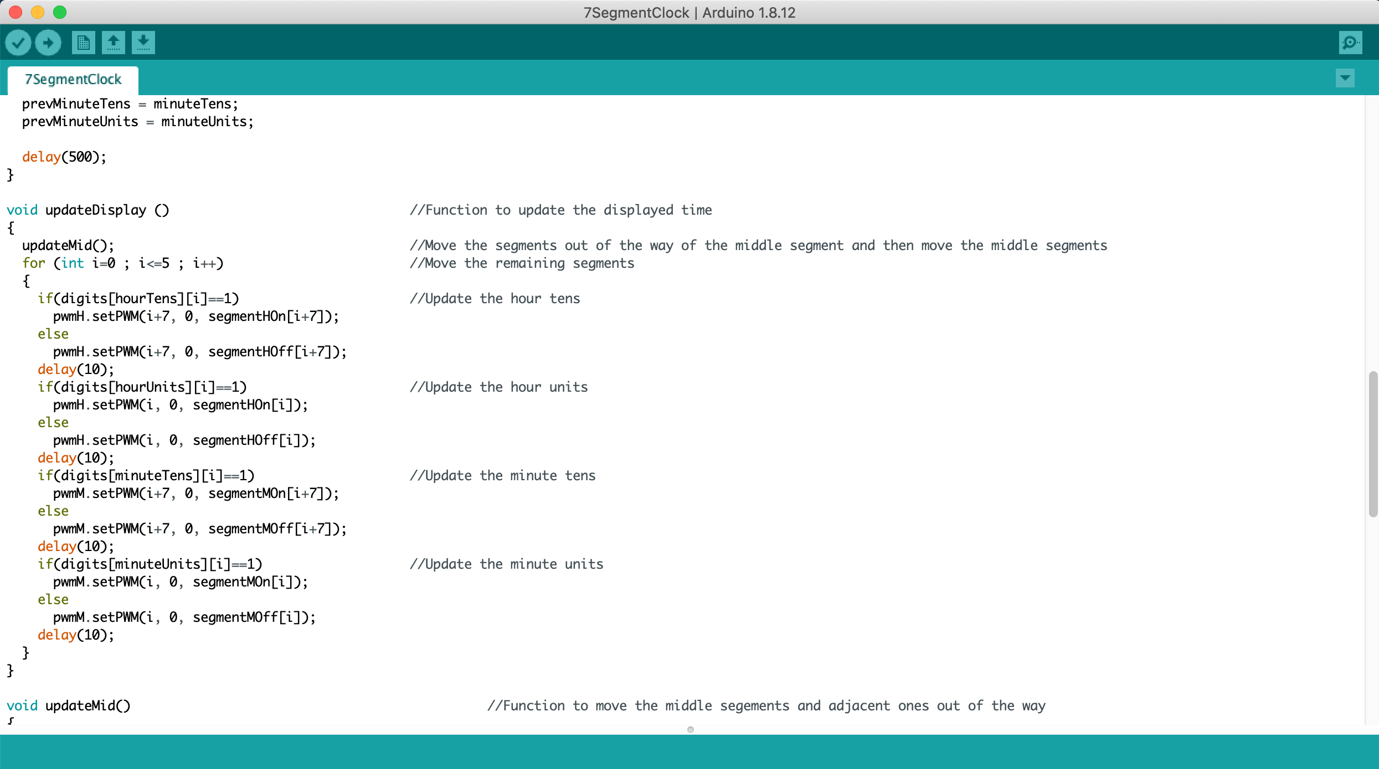Click 'pwmM.setPWM(i+7, 0, segmentMOff[i+7]);' line

[200, 529]
